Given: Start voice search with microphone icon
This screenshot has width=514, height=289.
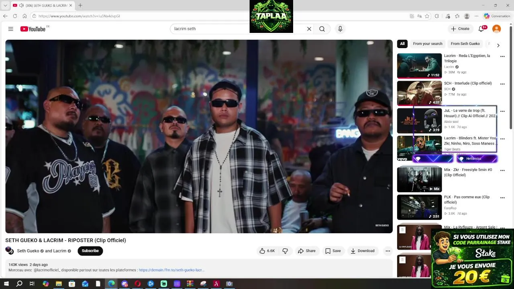Looking at the screenshot, I should pos(340,29).
